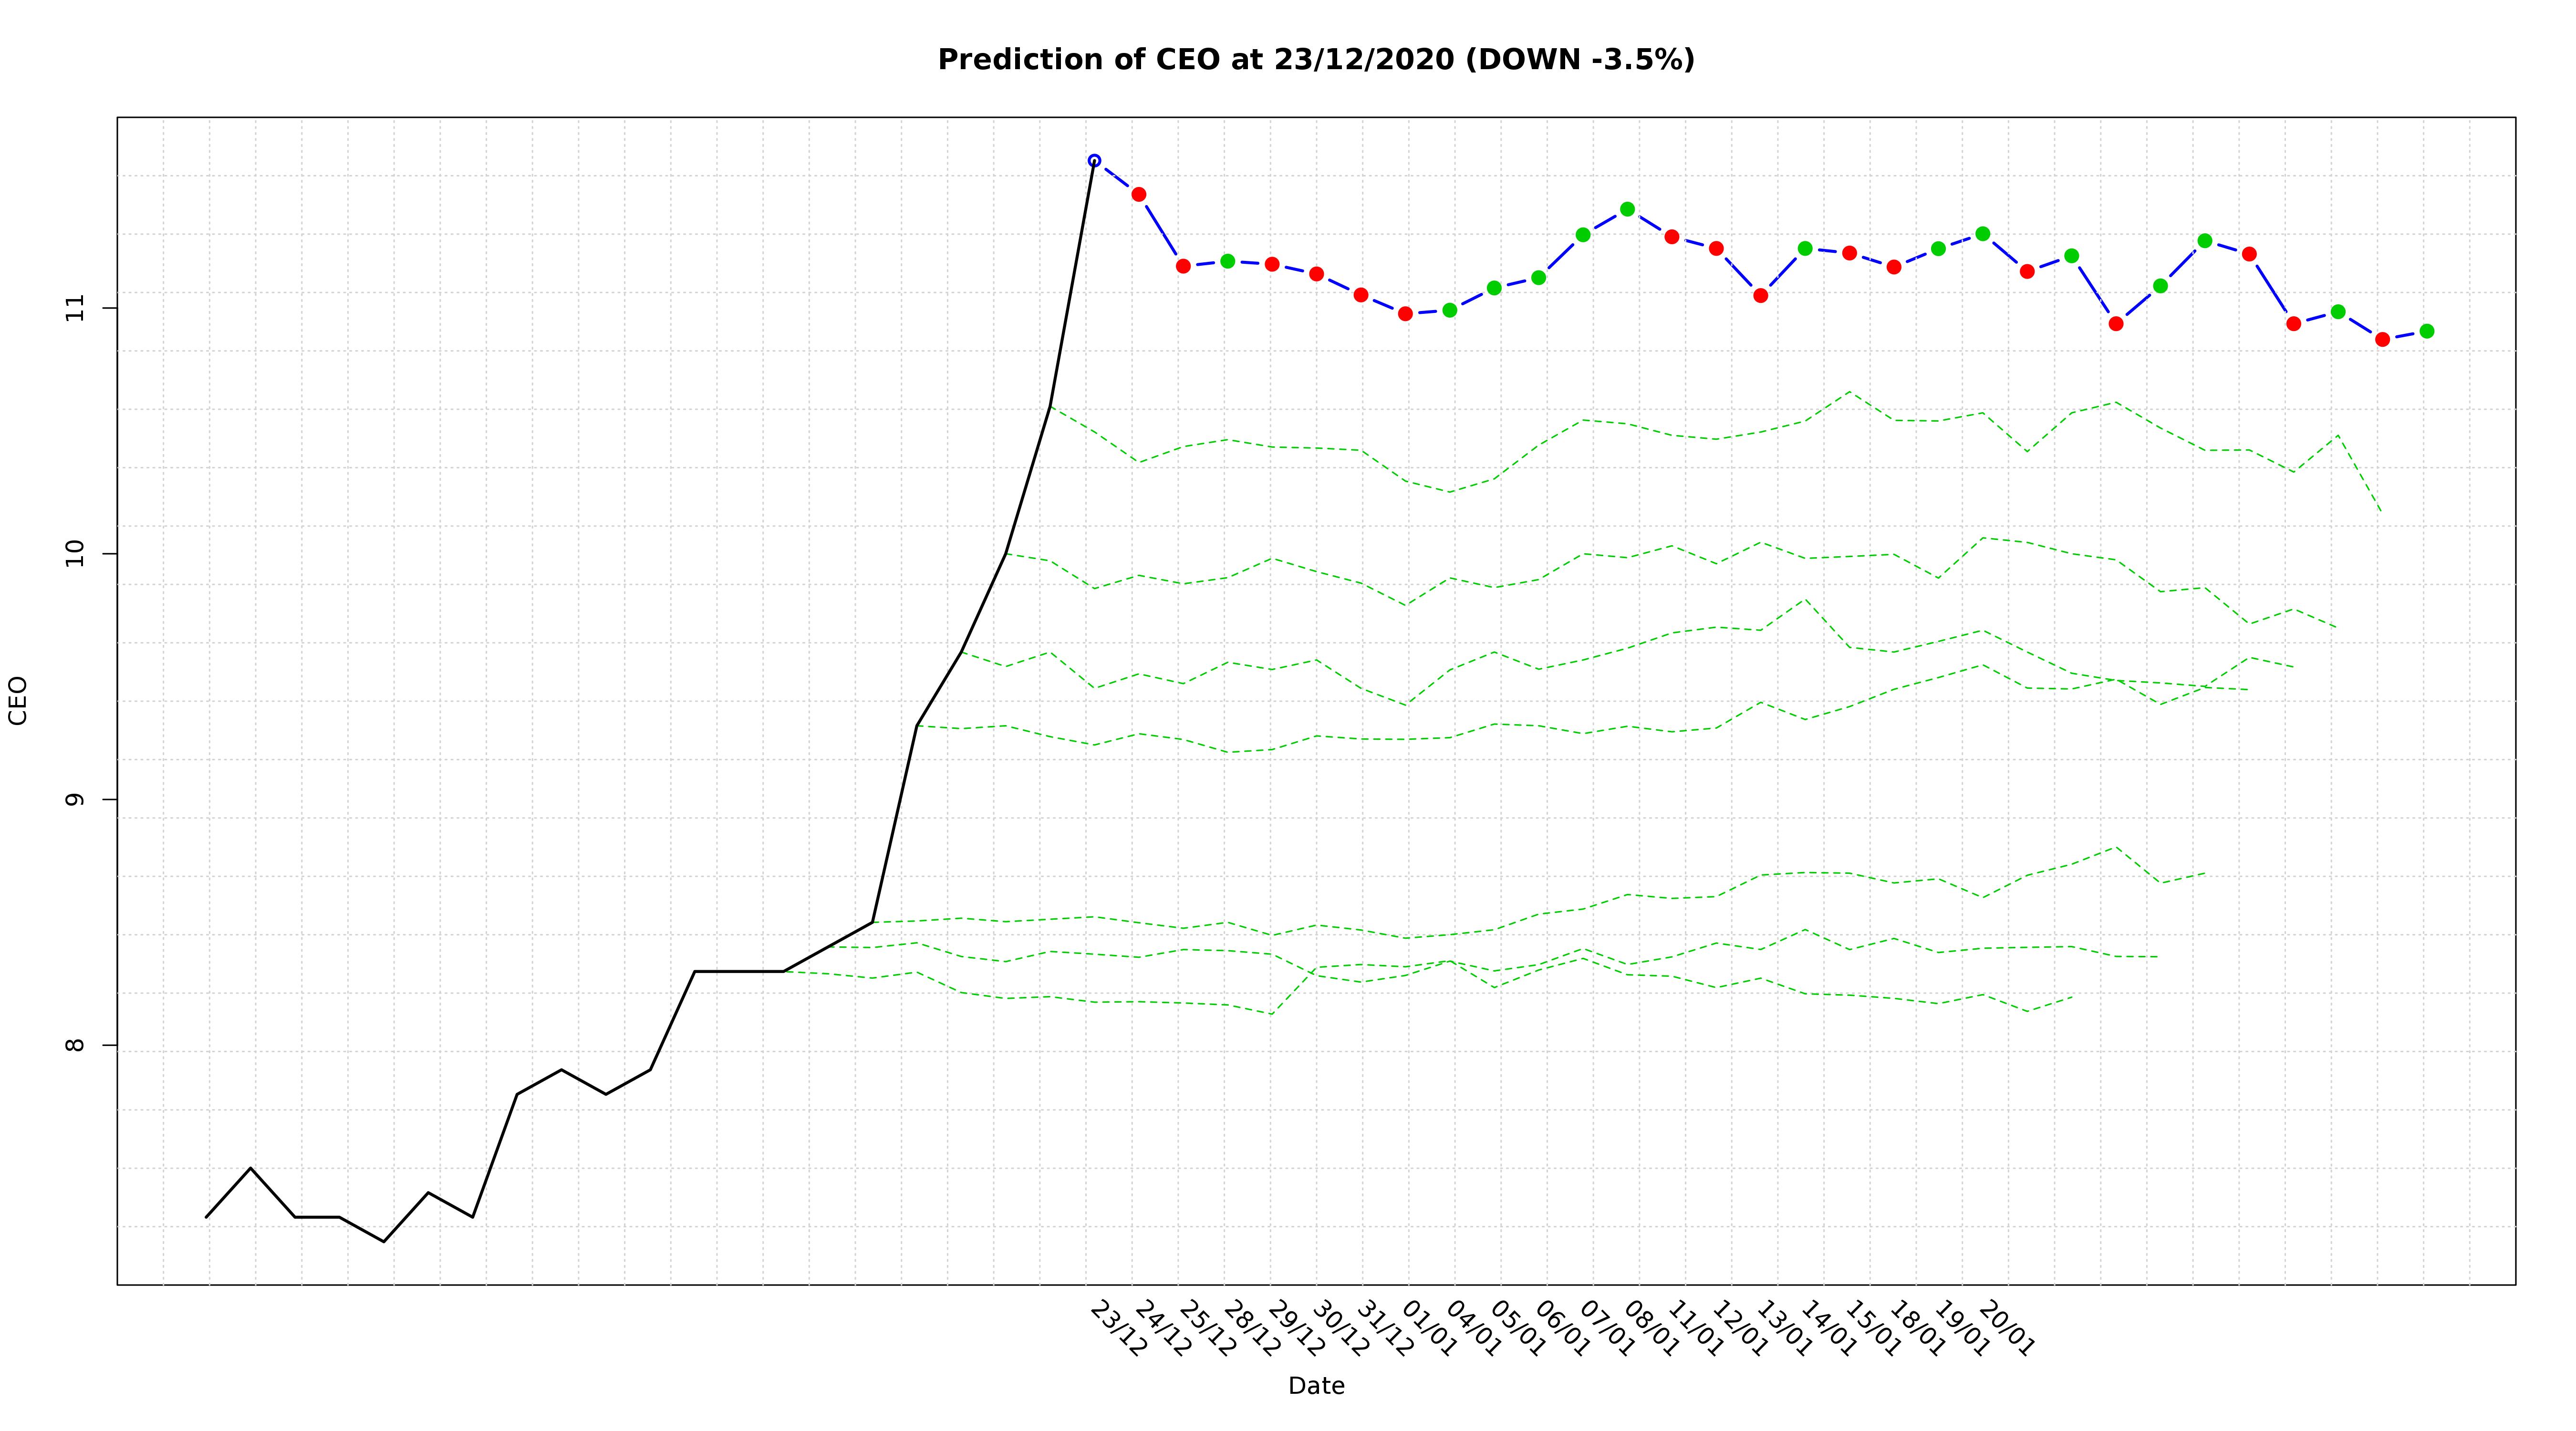Screen dimensions: 2576x1431
Task: Click the y-axis tick label '8'
Action: coord(76,1045)
